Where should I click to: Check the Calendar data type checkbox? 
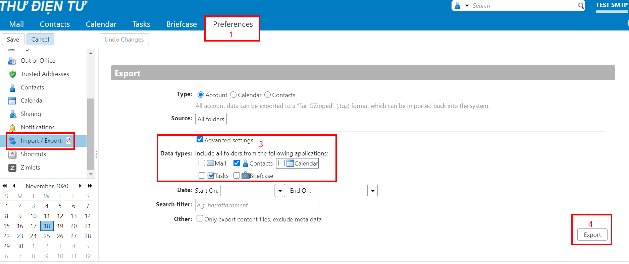(x=281, y=163)
